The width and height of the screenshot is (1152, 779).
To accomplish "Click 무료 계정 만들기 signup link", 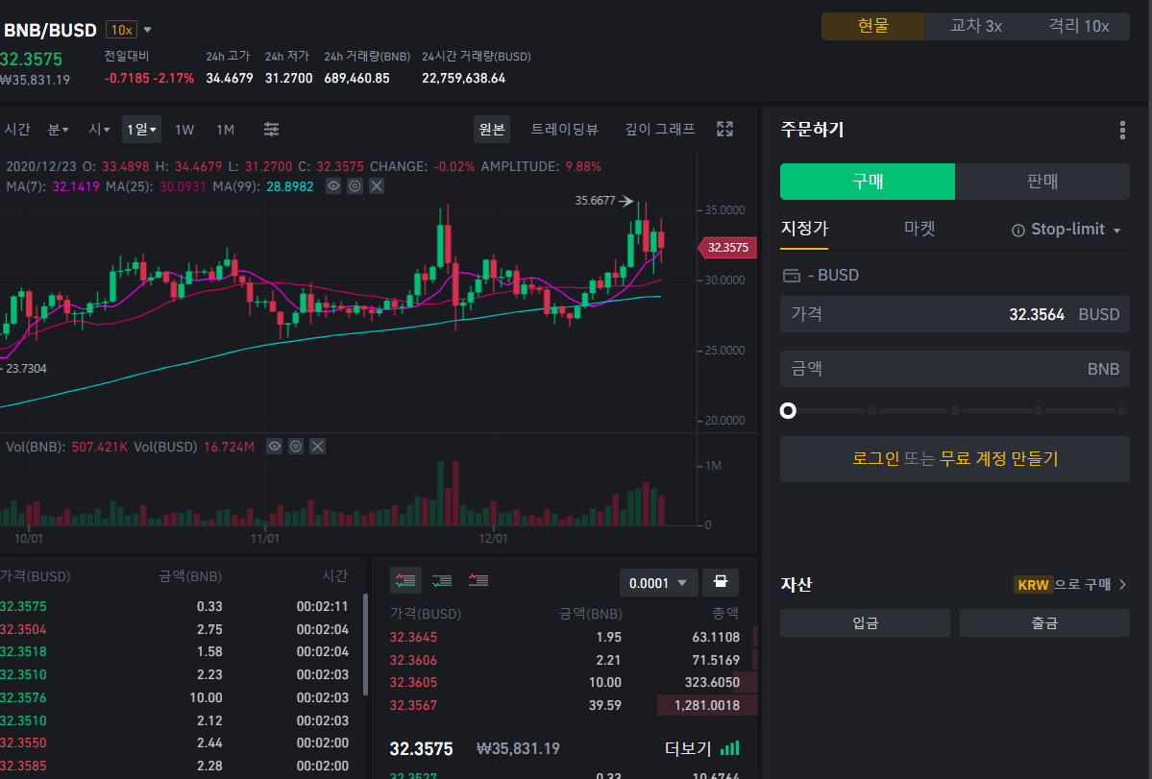I will pos(999,459).
